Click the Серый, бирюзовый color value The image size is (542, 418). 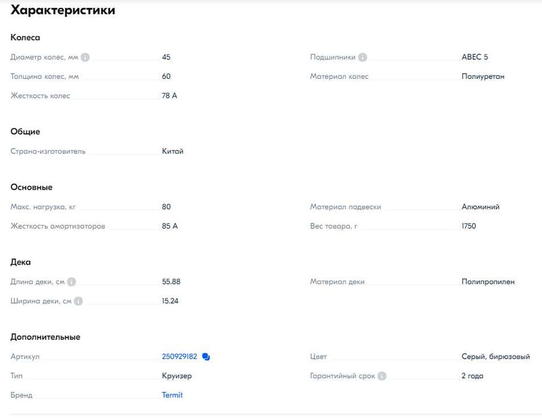coord(495,356)
